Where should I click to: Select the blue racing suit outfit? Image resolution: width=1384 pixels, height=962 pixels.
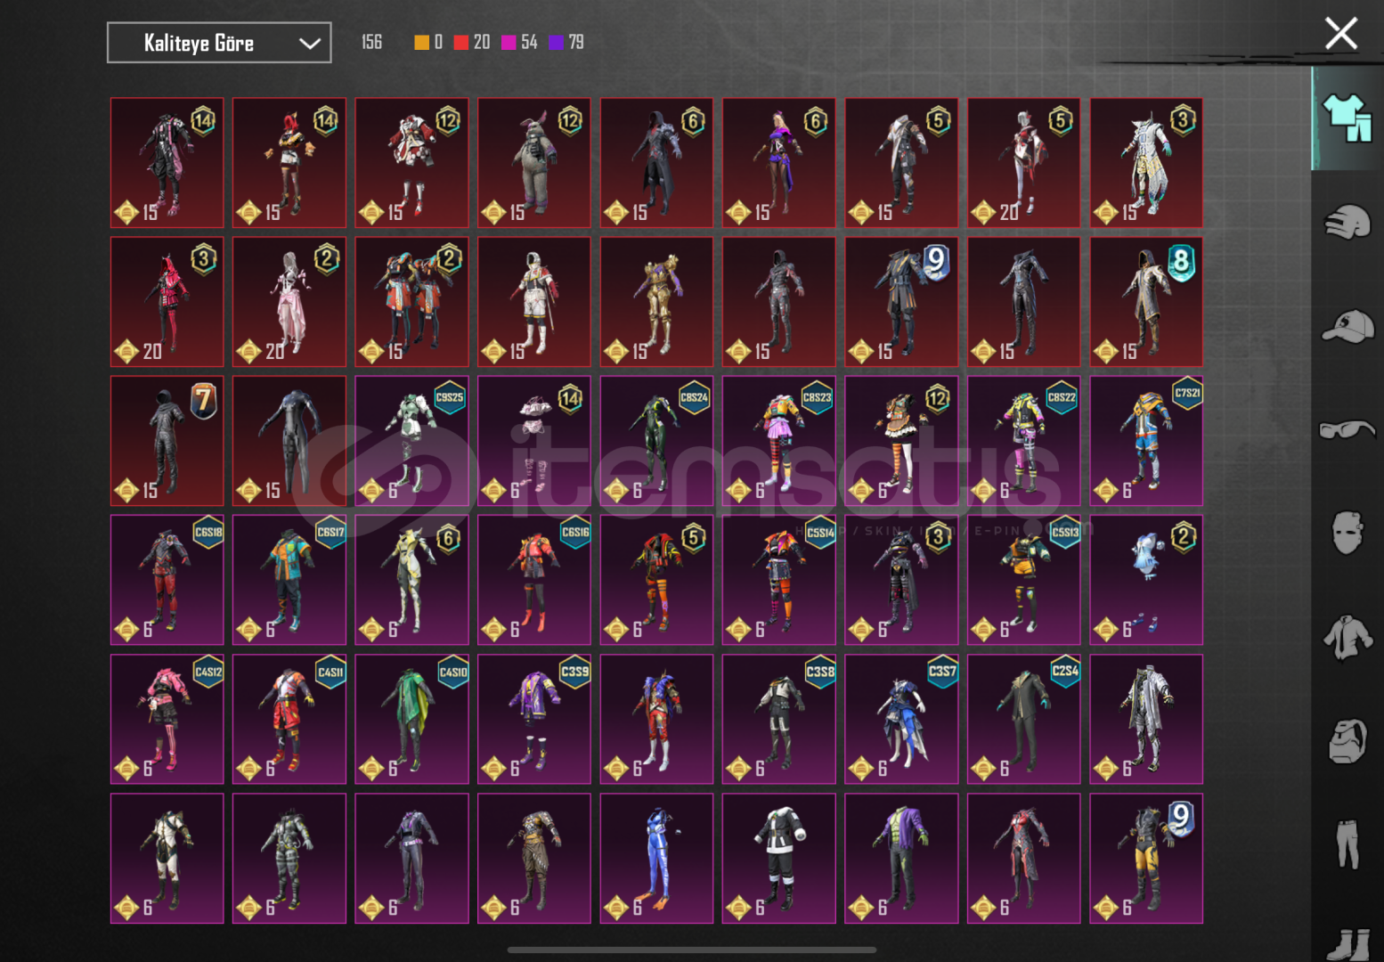(656, 858)
